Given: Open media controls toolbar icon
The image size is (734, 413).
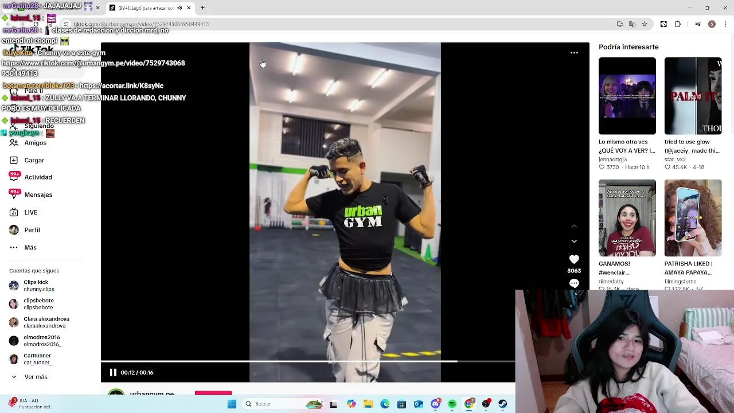Looking at the screenshot, I should point(698,24).
